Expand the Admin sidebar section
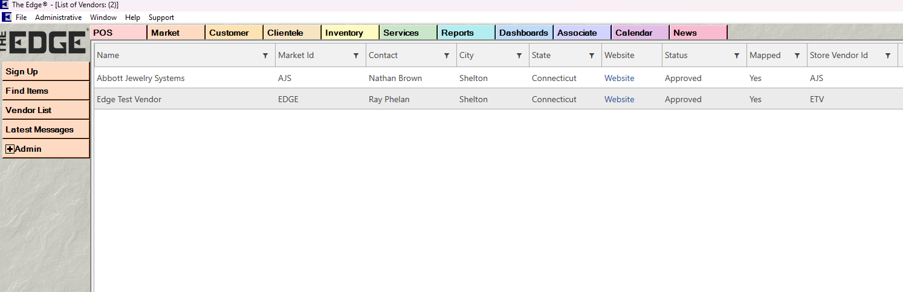 pos(10,149)
